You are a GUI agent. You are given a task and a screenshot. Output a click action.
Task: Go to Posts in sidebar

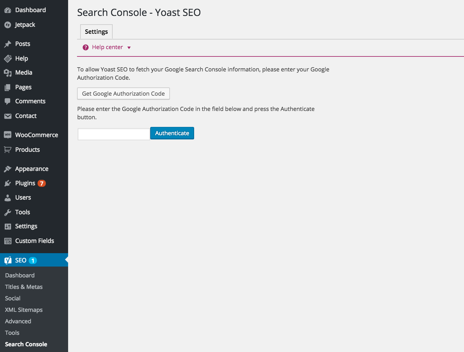point(23,44)
